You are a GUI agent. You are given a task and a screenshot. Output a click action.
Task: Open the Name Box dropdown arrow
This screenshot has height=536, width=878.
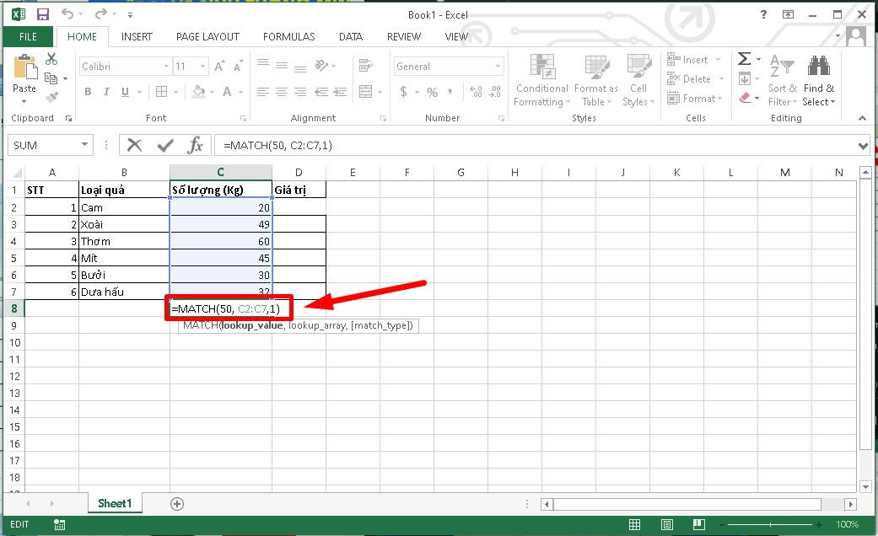tap(84, 145)
